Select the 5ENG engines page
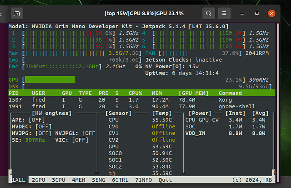This screenshot has height=188, width=291. pos(99,180)
